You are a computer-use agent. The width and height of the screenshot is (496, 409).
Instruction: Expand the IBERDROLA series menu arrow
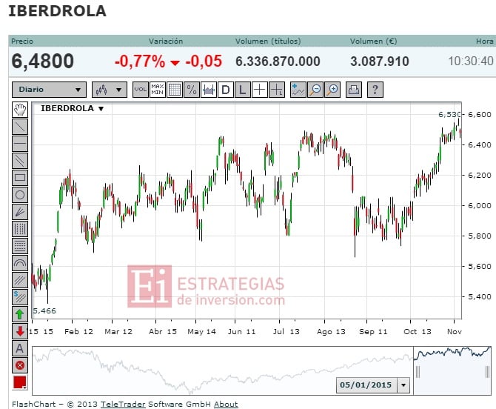click(101, 109)
